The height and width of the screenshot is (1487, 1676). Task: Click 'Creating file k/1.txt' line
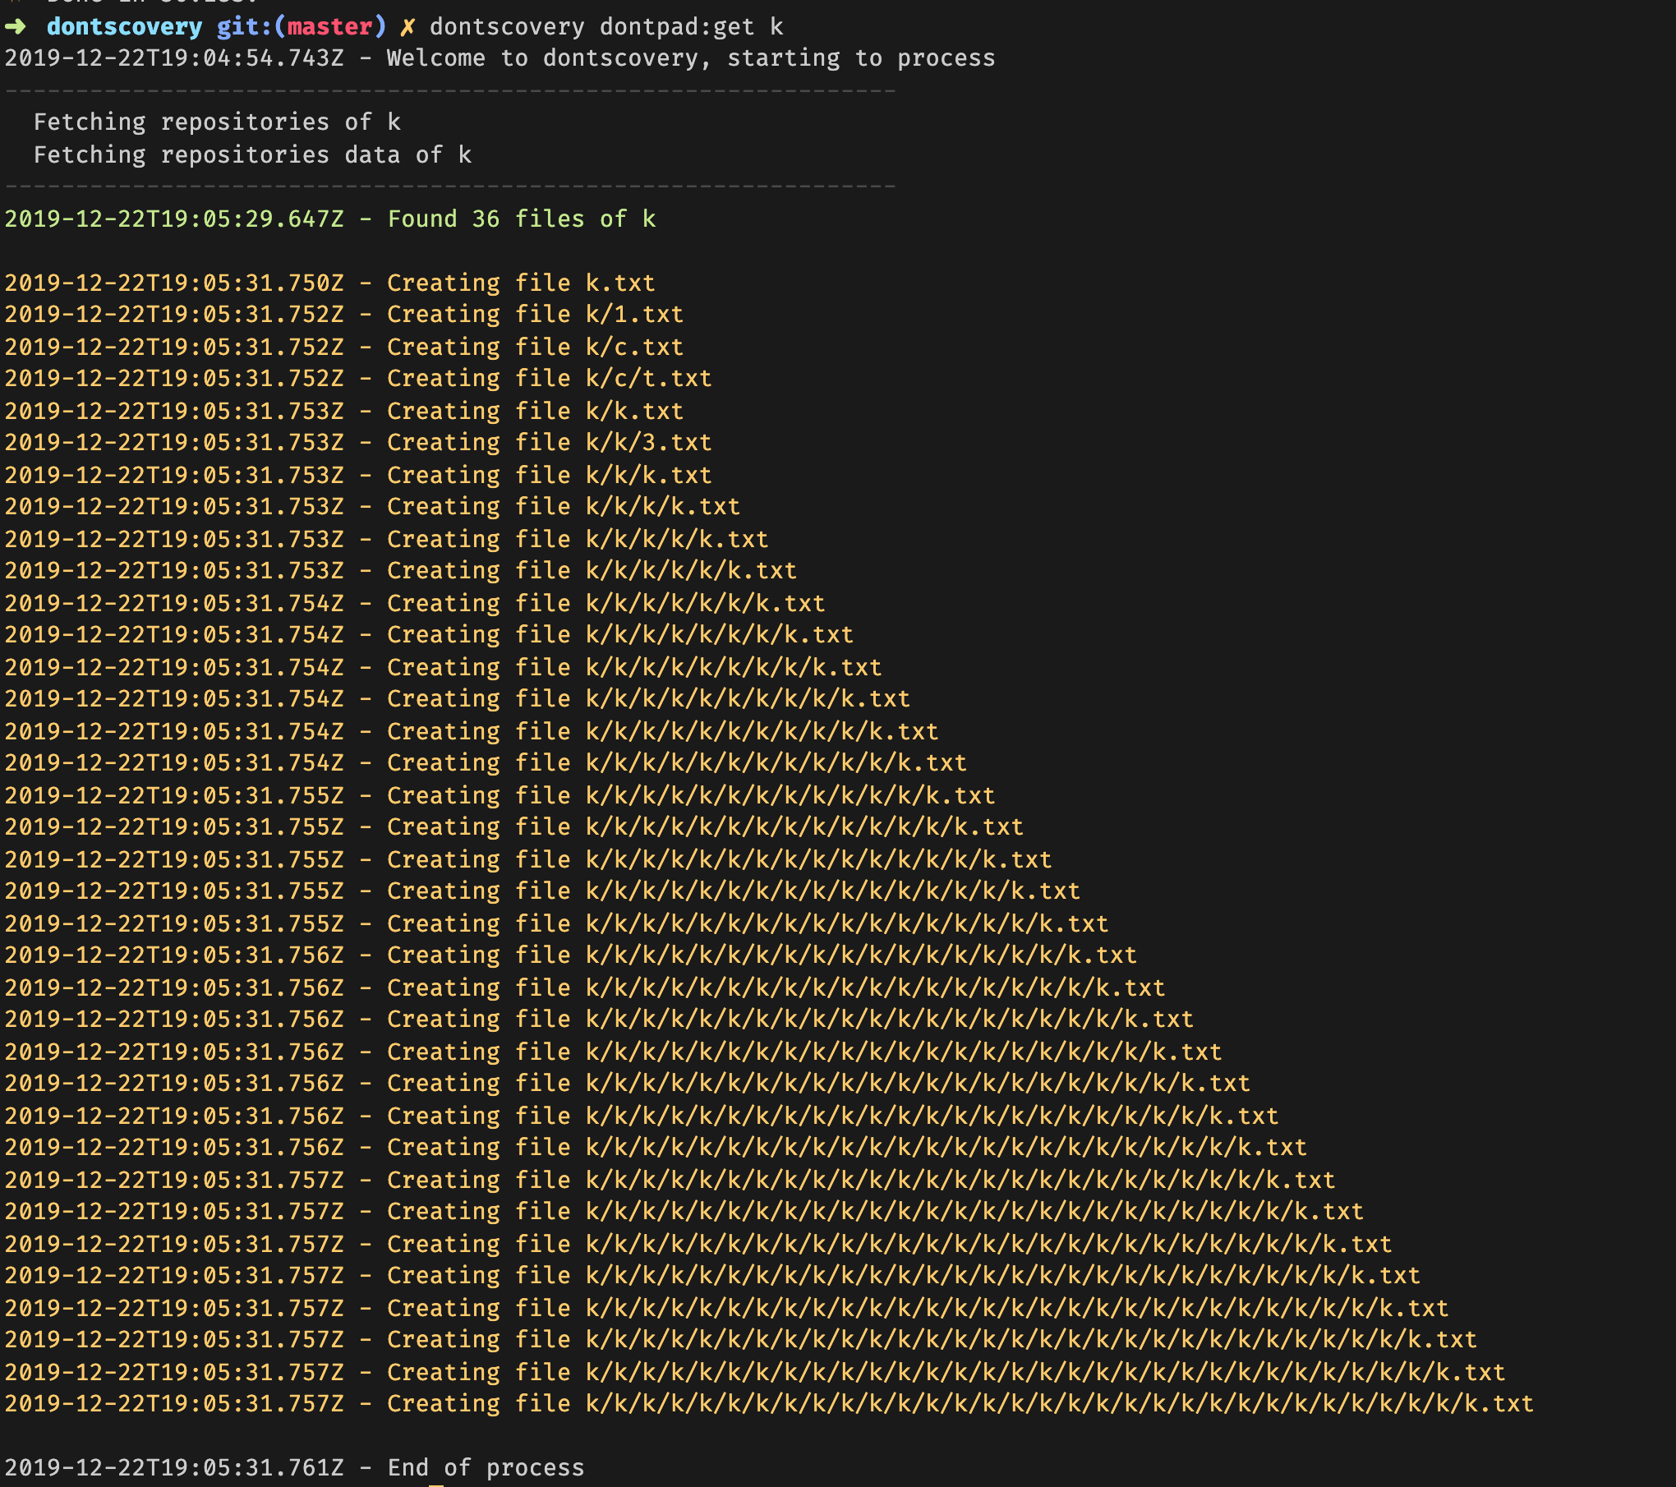344,315
